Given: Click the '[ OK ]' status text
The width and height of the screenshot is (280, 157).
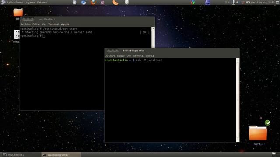Looking at the screenshot, I should click(x=145, y=32).
